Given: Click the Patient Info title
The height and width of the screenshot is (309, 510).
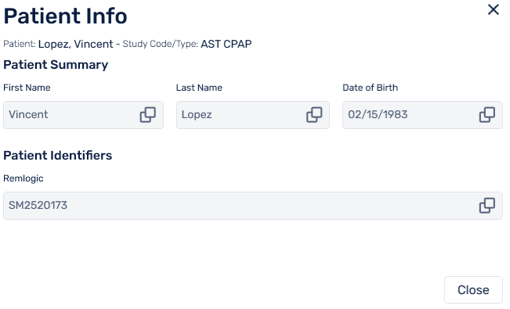Looking at the screenshot, I should click(x=65, y=16).
